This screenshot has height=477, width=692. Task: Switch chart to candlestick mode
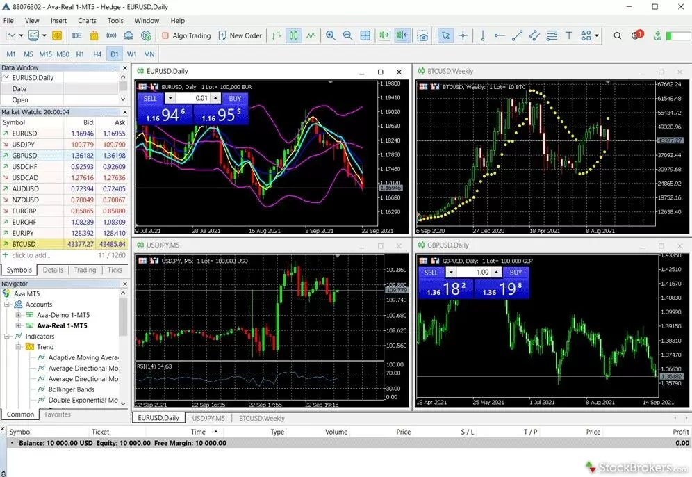coord(293,35)
